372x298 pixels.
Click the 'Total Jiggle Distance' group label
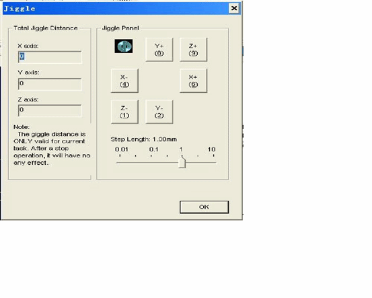[46, 28]
